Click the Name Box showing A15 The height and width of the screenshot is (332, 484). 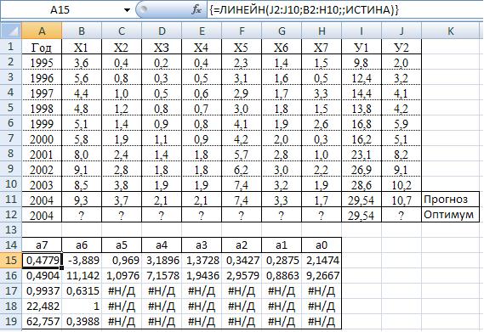(61, 10)
